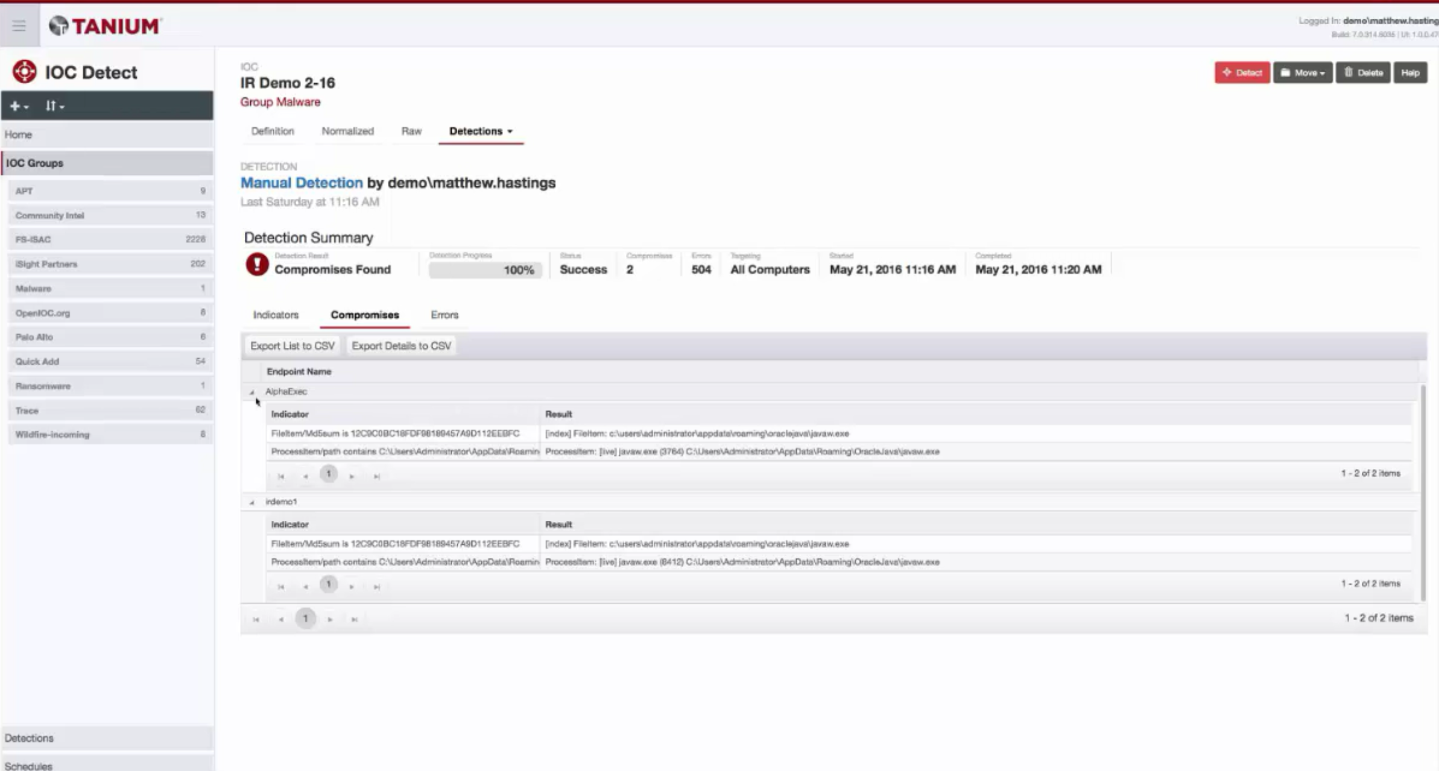
Task: Select AlphaExec javaw.exe (3764) ProcessItem result
Action: coord(742,452)
